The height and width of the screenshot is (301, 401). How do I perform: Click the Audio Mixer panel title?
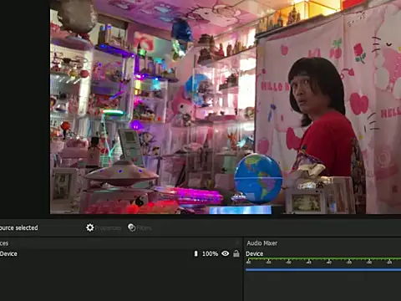click(261, 243)
